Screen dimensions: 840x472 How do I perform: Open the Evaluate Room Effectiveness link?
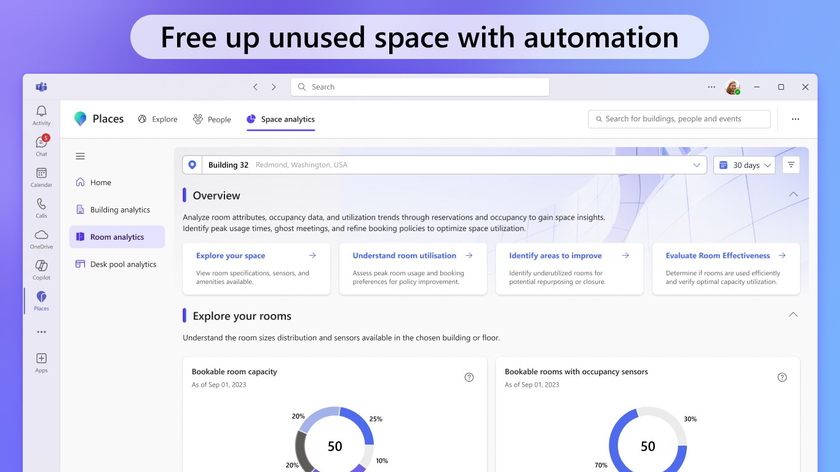click(x=718, y=256)
